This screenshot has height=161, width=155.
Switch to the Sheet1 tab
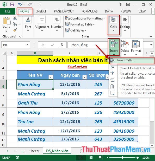pos(34,151)
